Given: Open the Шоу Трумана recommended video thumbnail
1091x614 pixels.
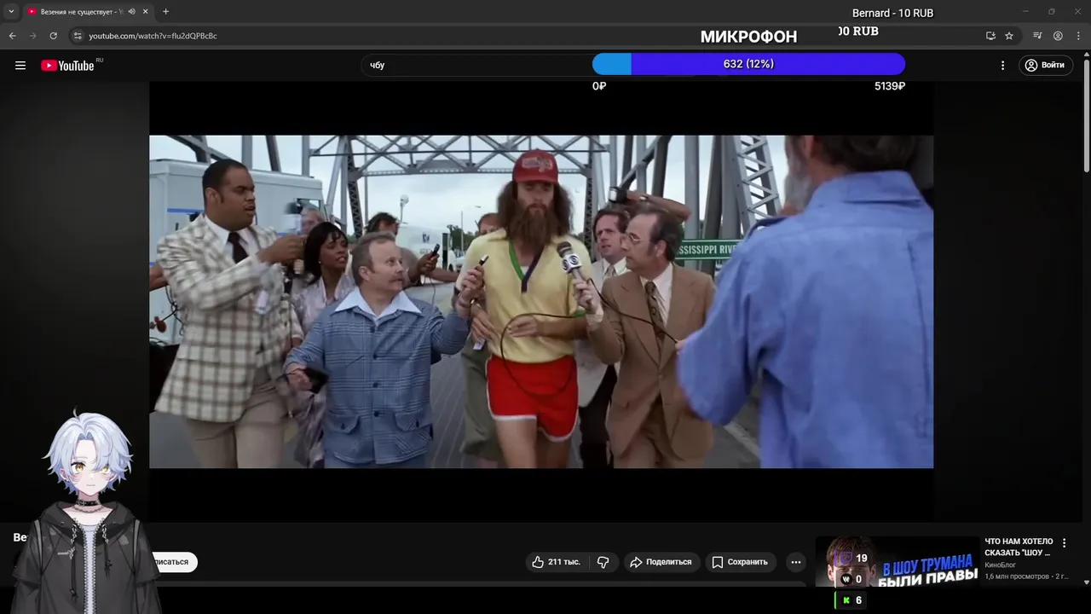Looking at the screenshot, I should pyautogui.click(x=898, y=562).
